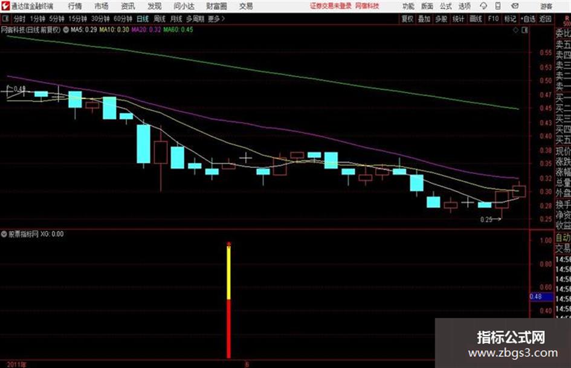Add stock via 自选 button

[x=527, y=19]
